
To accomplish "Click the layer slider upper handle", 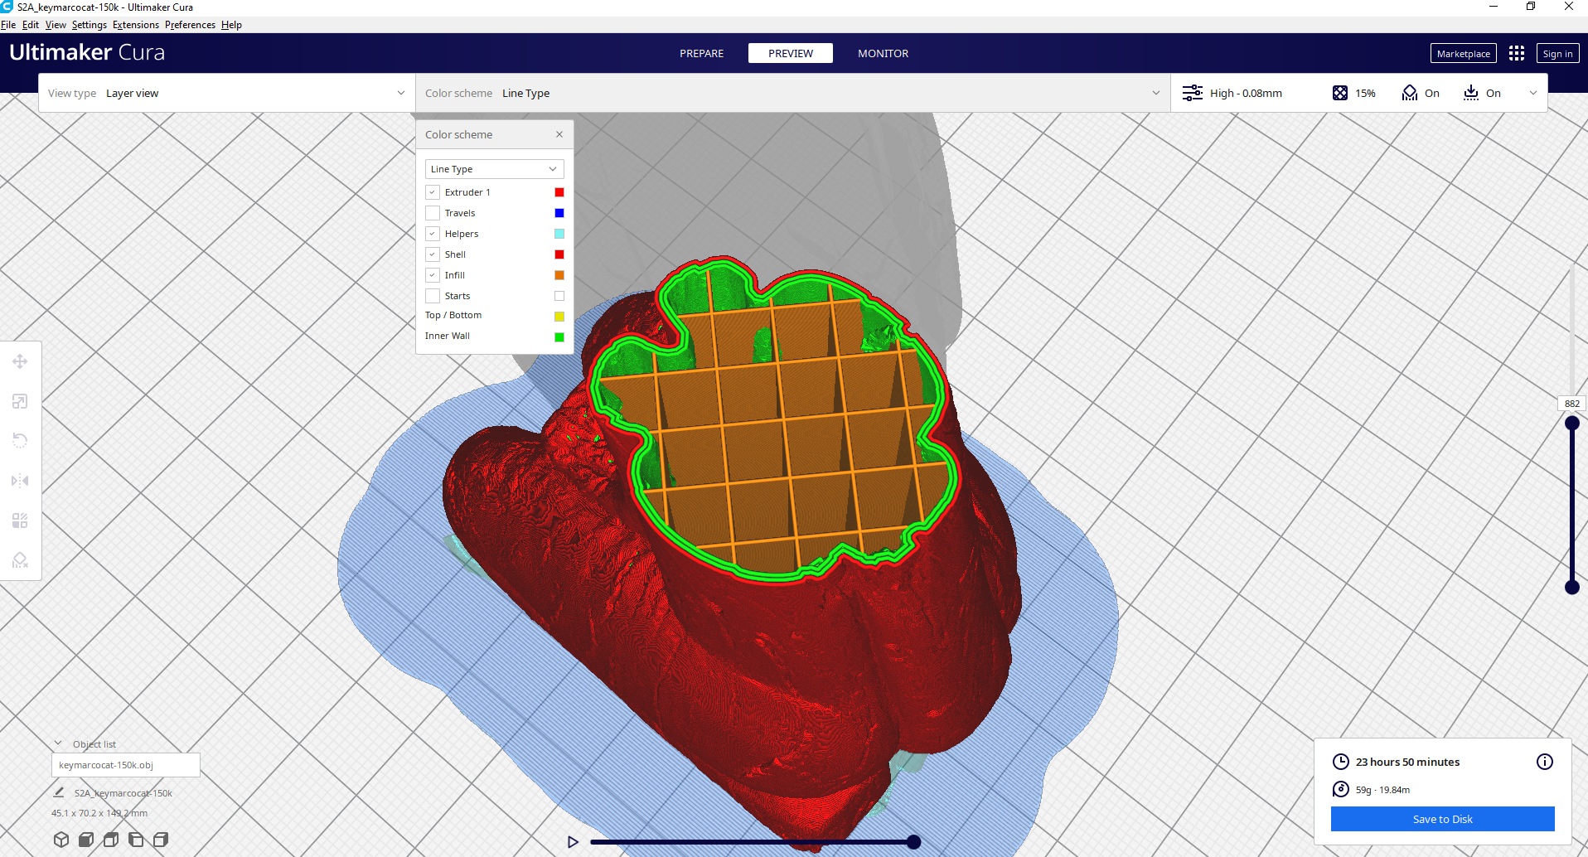I will [x=1571, y=423].
